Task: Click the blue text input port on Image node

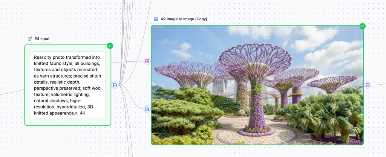Action: tap(147, 109)
